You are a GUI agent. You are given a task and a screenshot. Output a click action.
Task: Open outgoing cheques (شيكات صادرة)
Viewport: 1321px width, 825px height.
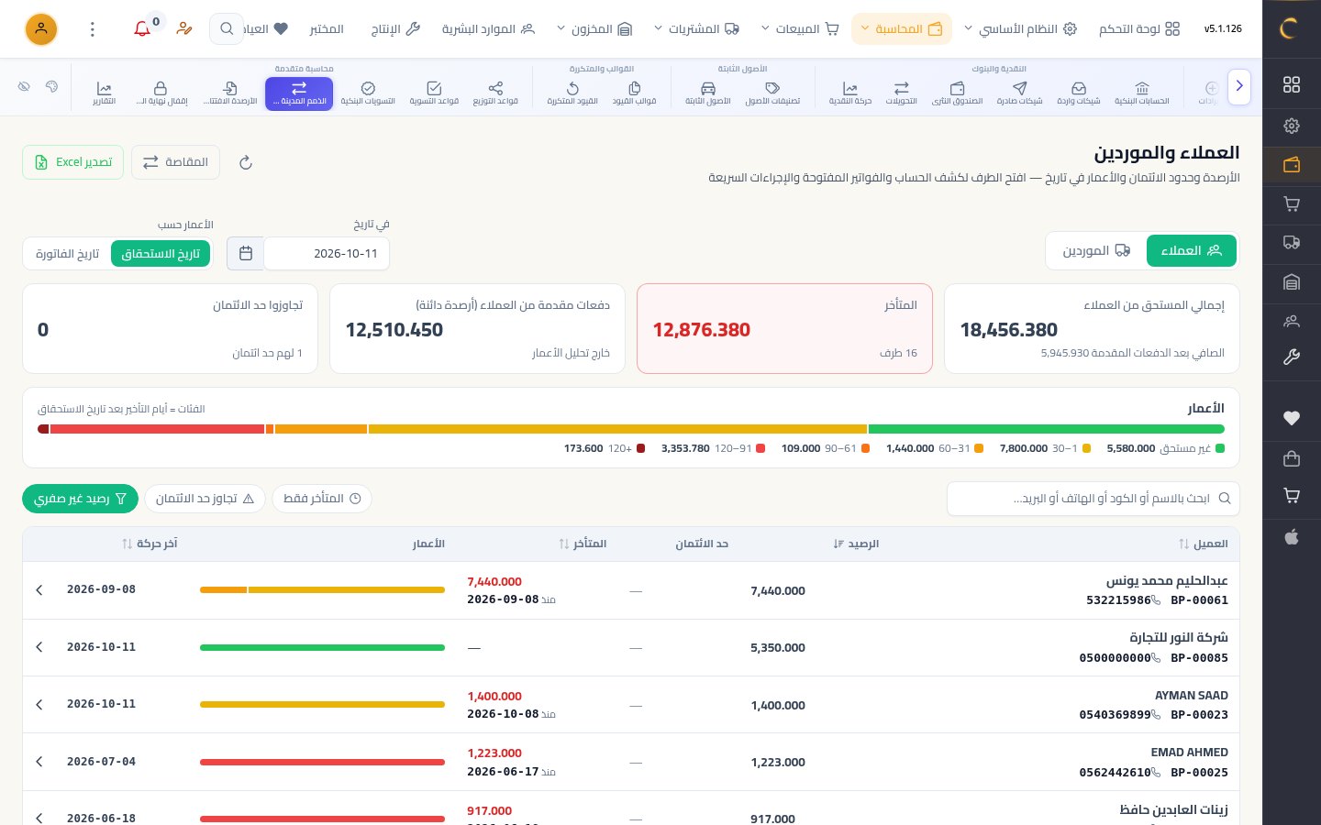coord(1019,93)
